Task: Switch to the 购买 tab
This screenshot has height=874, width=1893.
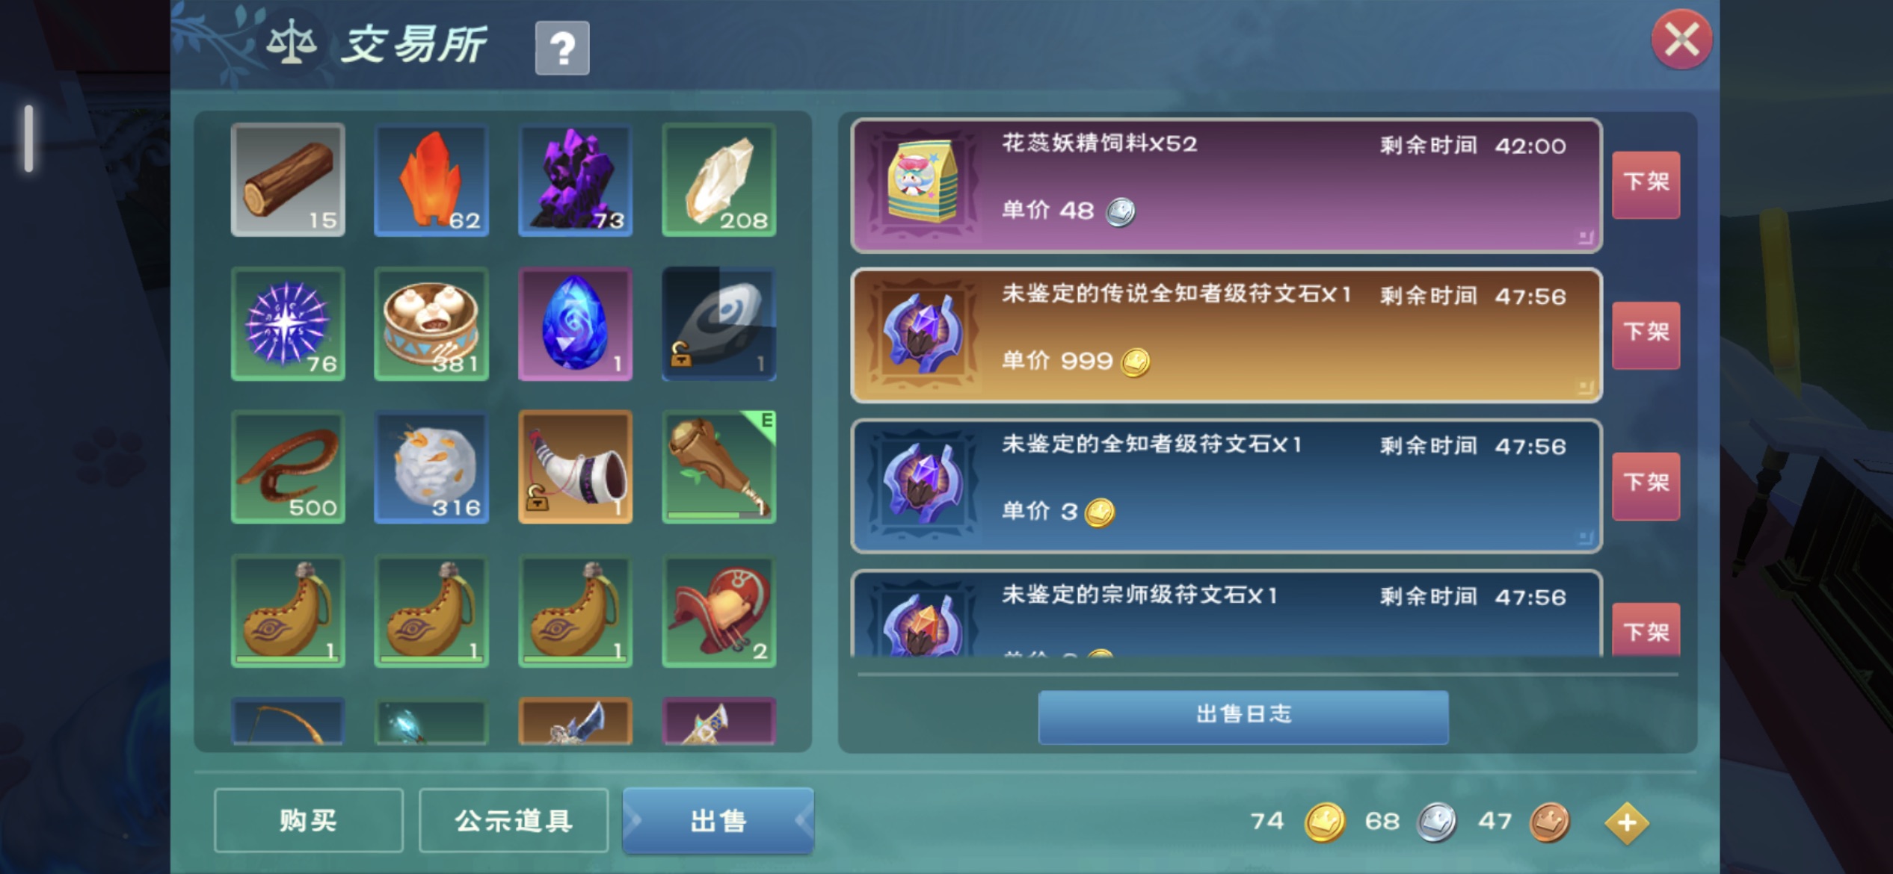Action: click(x=309, y=820)
